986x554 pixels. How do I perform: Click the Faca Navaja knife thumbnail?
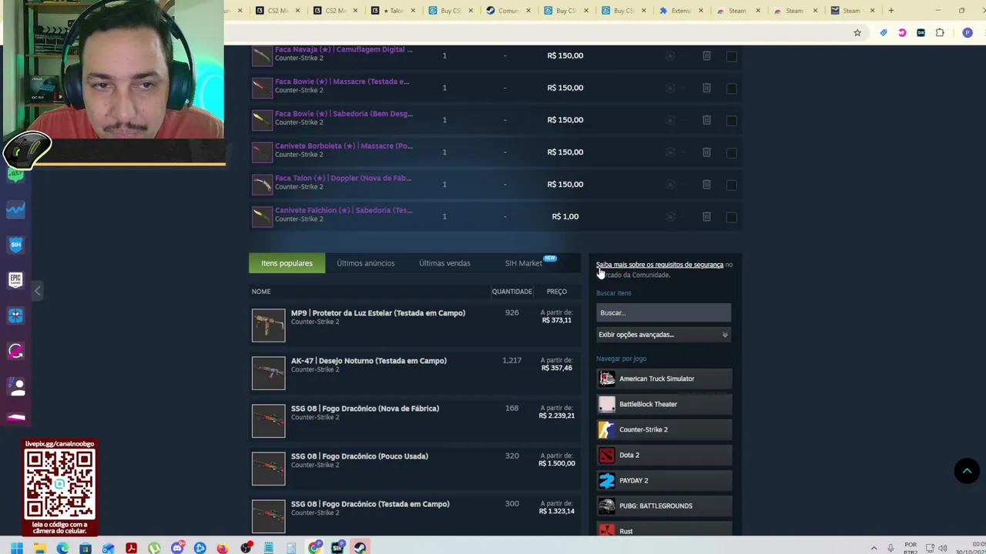262,55
